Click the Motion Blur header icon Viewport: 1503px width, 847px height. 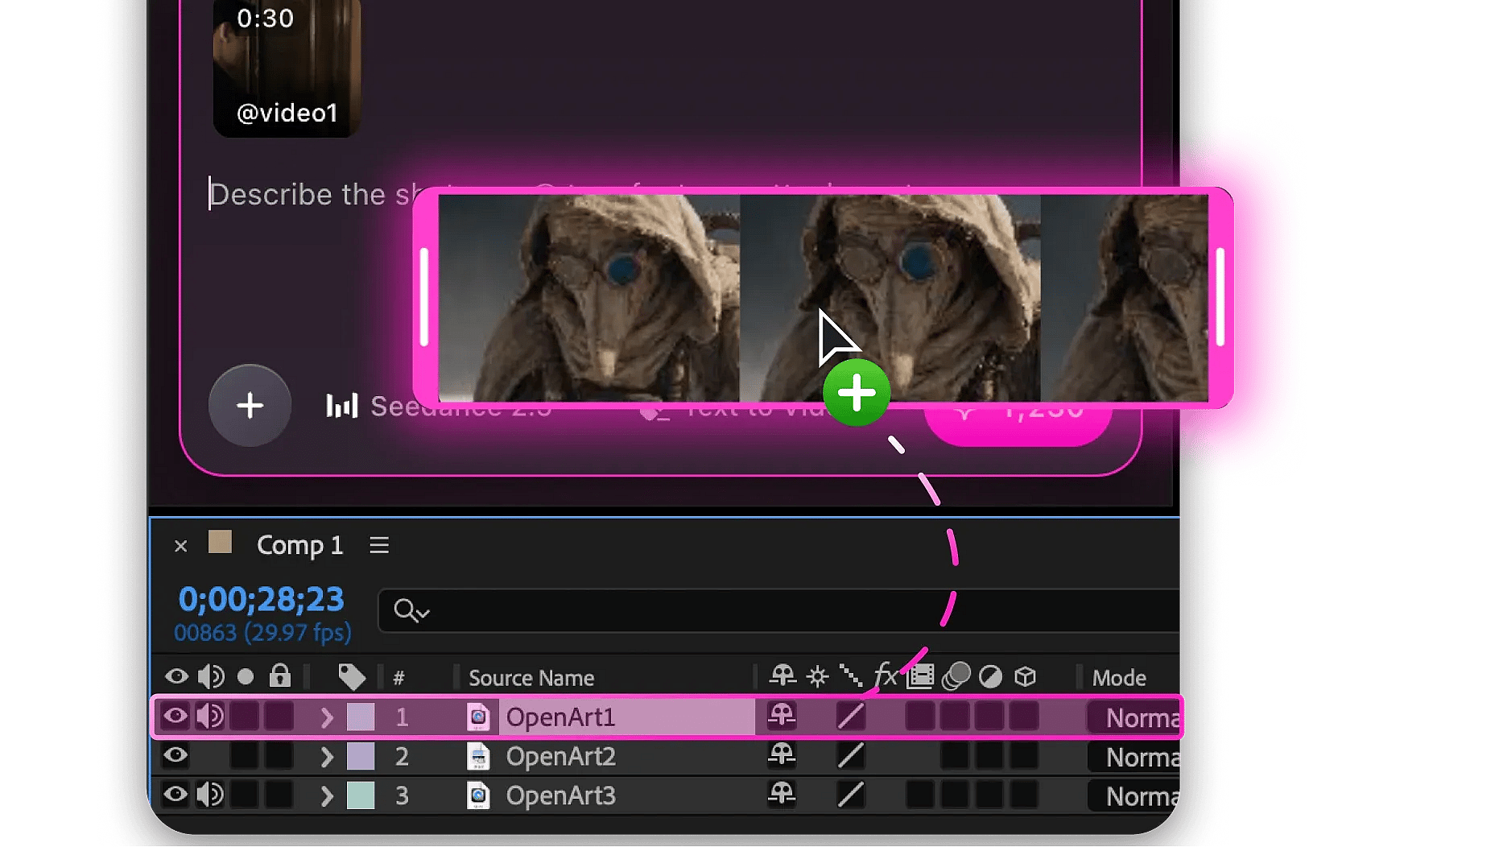[956, 676]
